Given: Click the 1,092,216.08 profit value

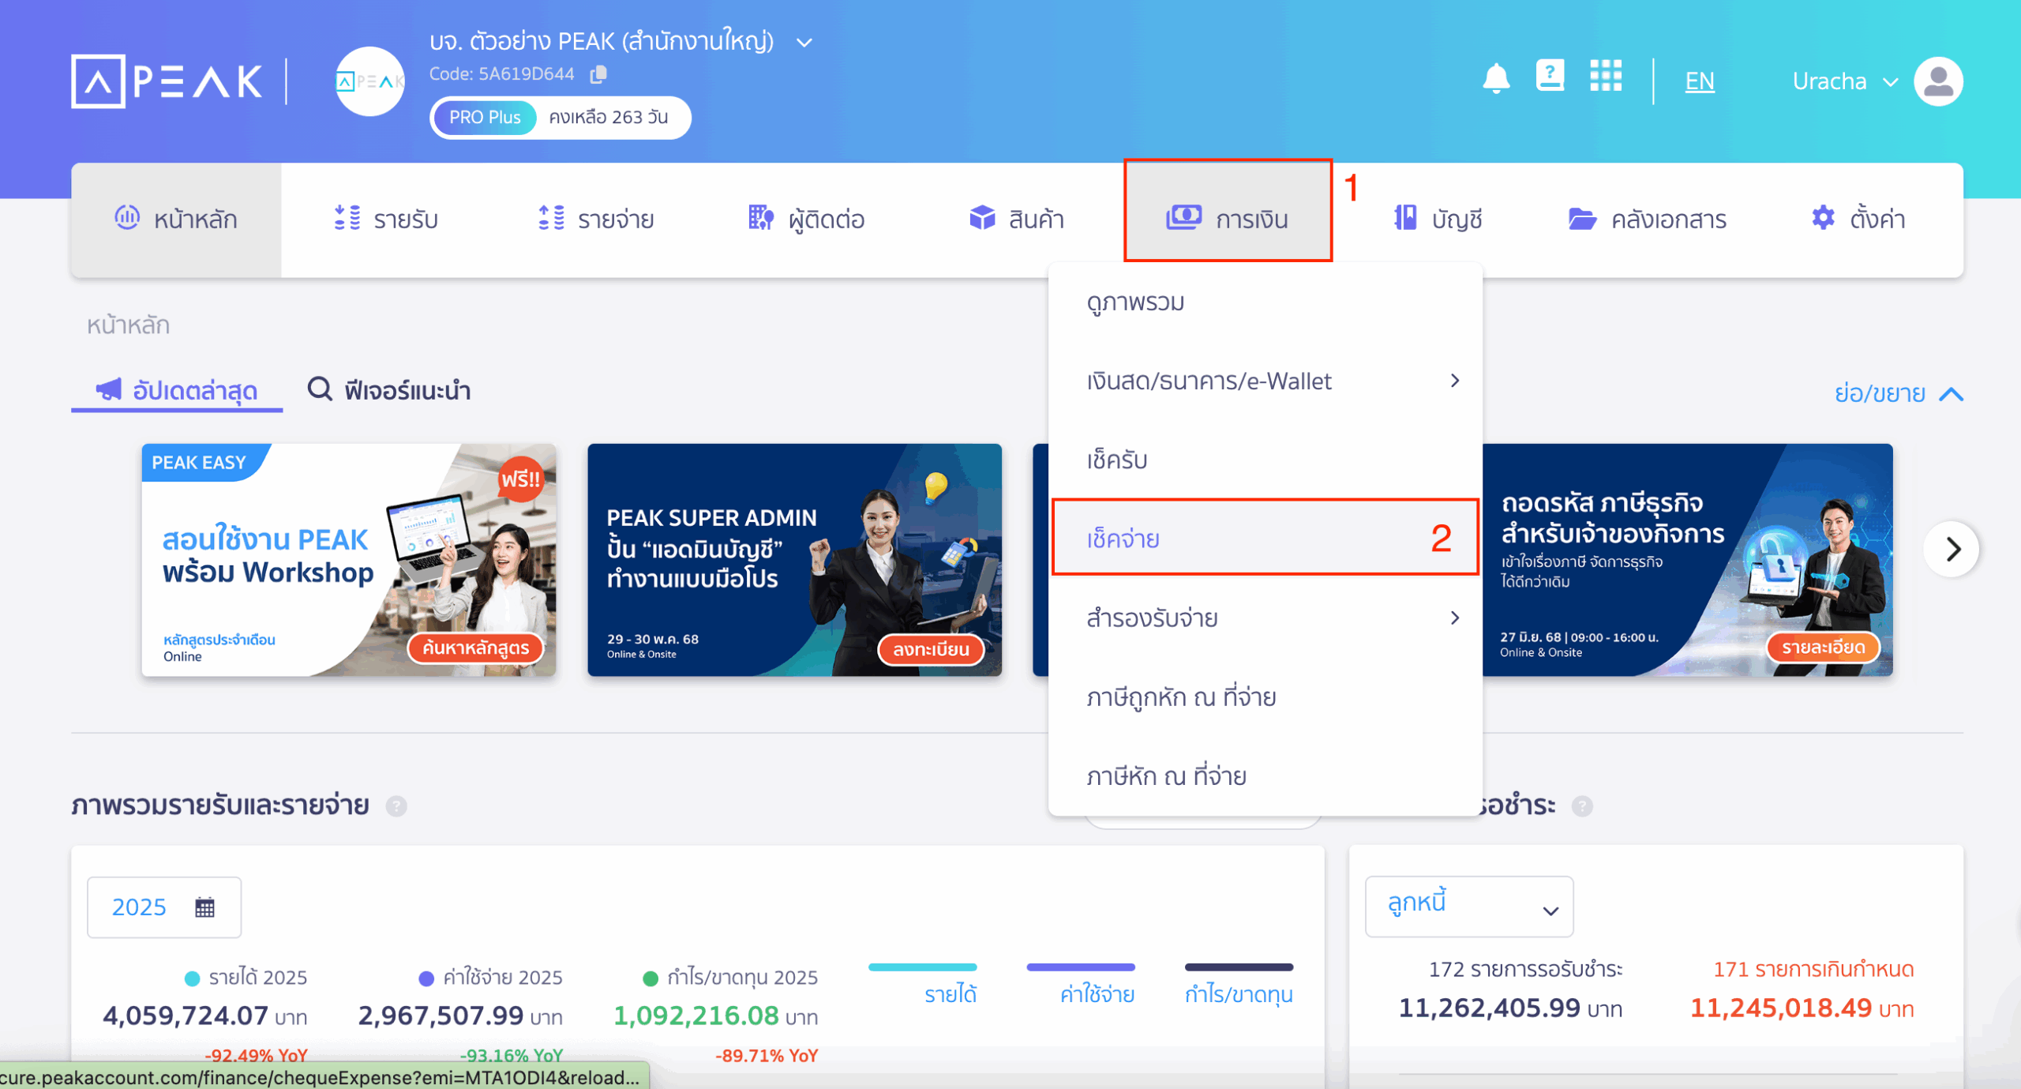Looking at the screenshot, I should 696,1016.
